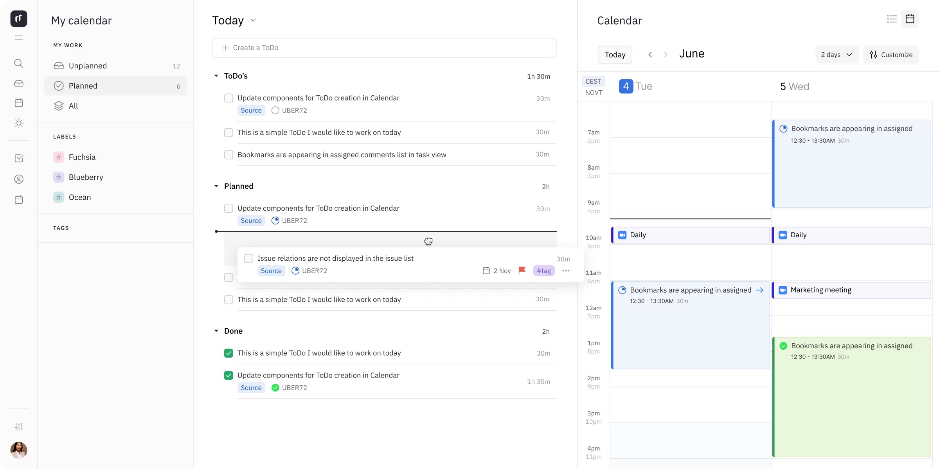This screenshot has height=469, width=939.
Task: Click the Blueberry purple hash swatch
Action: pos(59,177)
